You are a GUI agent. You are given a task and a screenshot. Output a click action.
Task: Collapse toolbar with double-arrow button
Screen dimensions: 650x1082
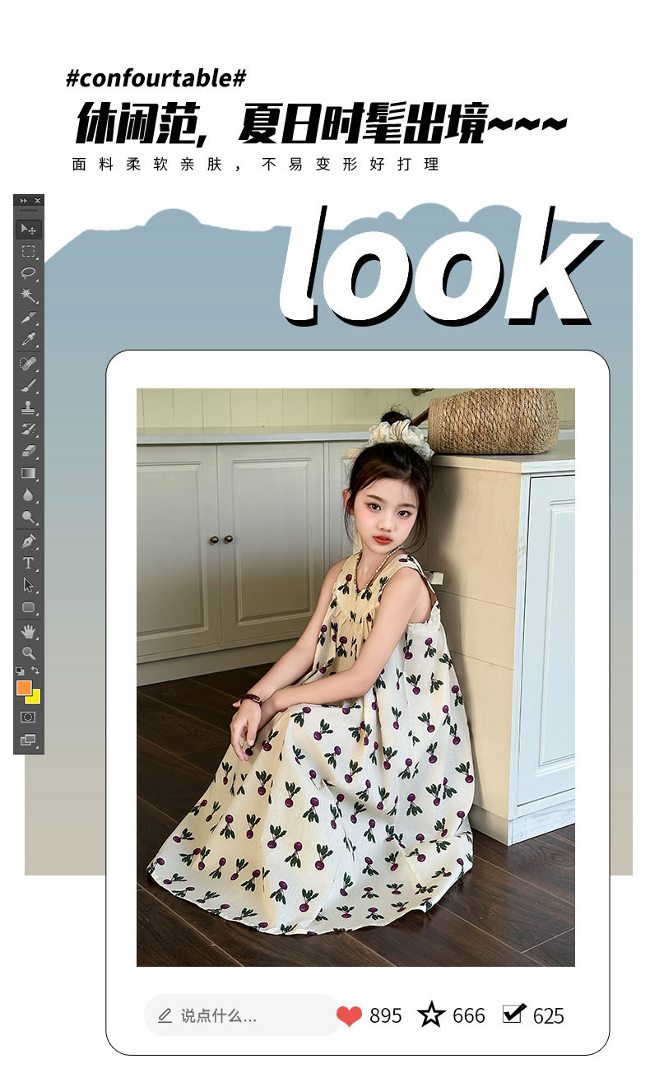click(x=23, y=200)
